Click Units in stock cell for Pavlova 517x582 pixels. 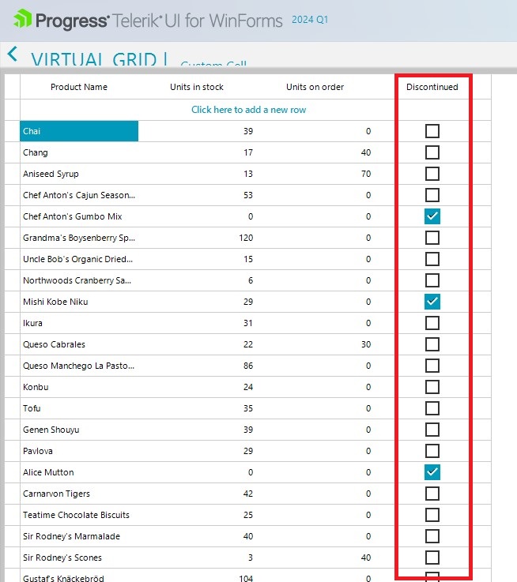[x=197, y=451]
